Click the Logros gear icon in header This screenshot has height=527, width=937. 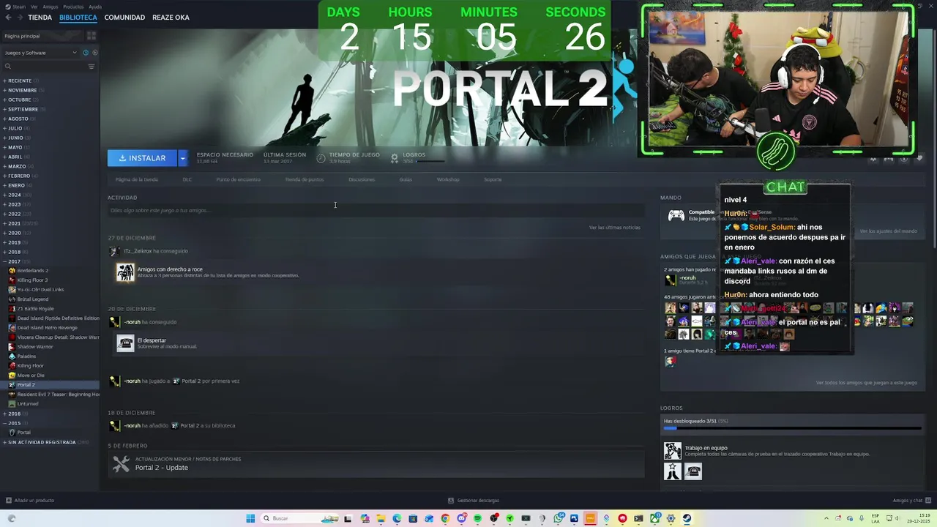[x=395, y=157]
